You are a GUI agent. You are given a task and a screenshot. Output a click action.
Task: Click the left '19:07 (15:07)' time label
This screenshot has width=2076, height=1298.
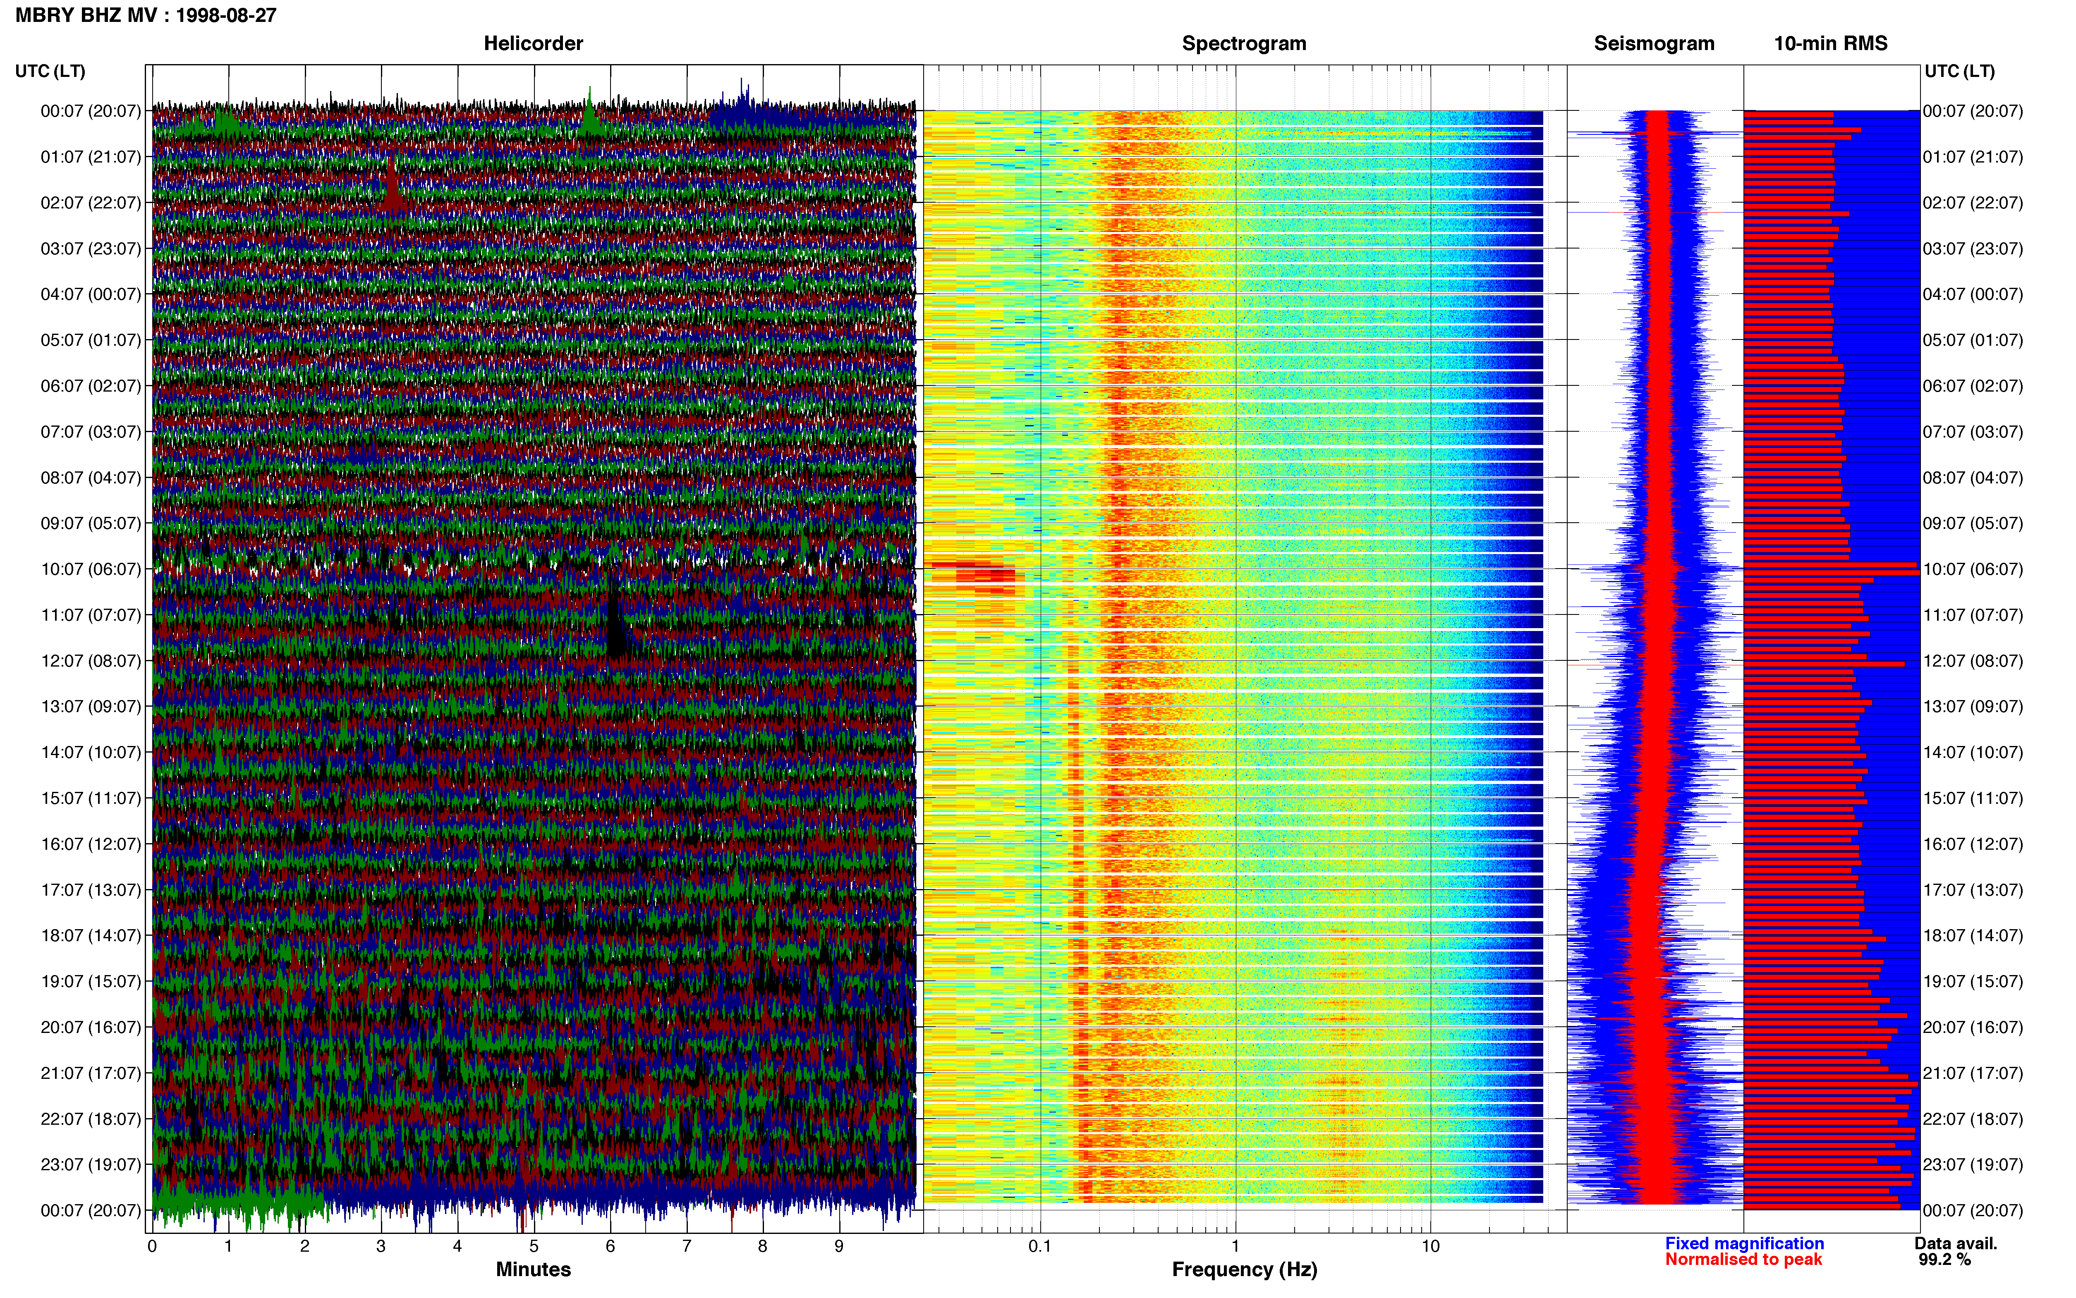[x=90, y=981]
